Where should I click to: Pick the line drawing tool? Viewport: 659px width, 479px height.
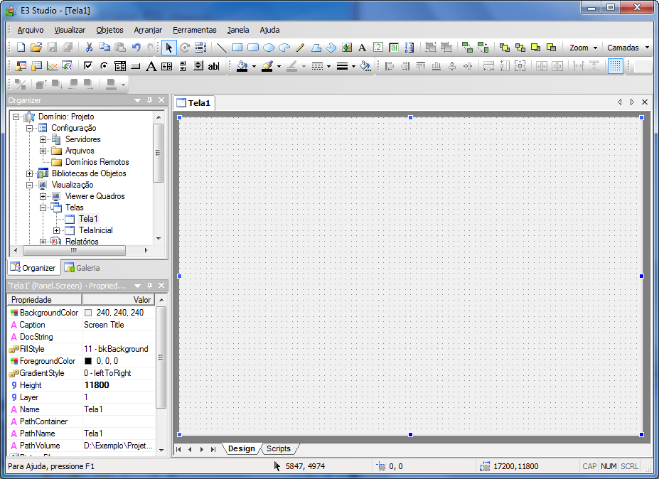click(x=222, y=48)
